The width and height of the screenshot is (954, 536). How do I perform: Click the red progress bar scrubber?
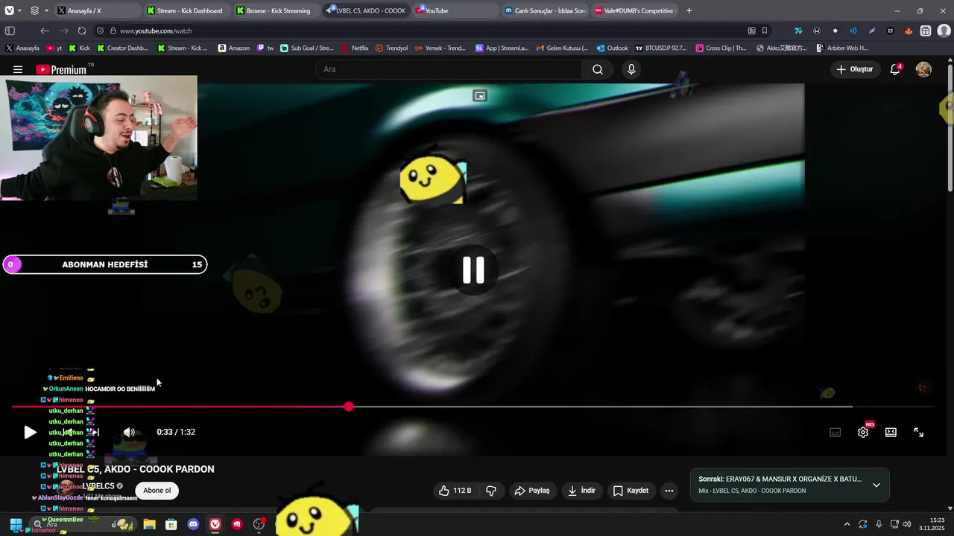[x=349, y=406]
